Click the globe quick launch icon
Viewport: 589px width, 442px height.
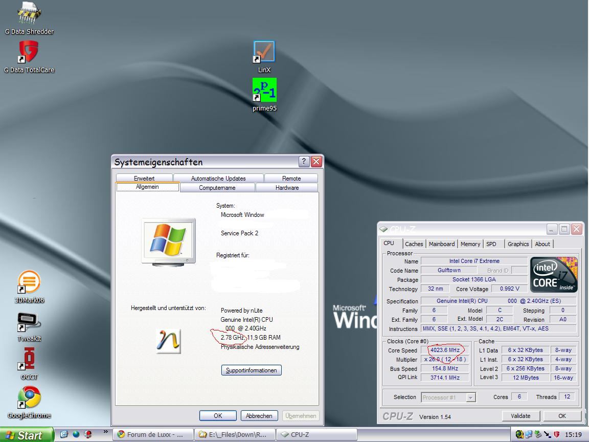(76, 434)
